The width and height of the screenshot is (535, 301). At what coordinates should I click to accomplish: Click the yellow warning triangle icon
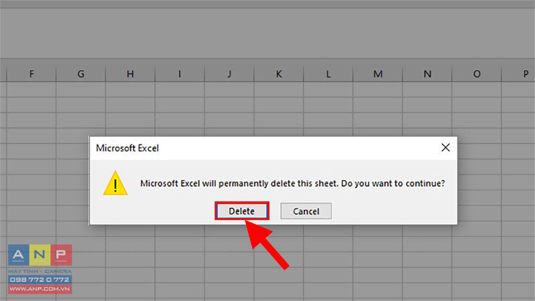point(115,183)
